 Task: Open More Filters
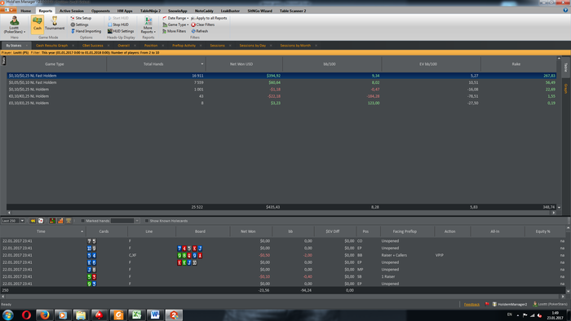(x=174, y=31)
